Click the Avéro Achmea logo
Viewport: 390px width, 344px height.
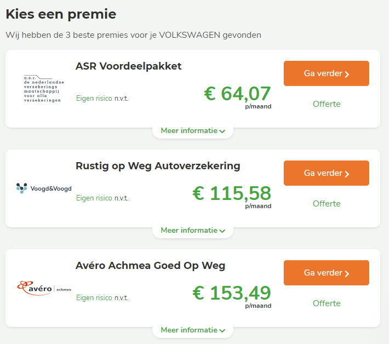point(44,288)
